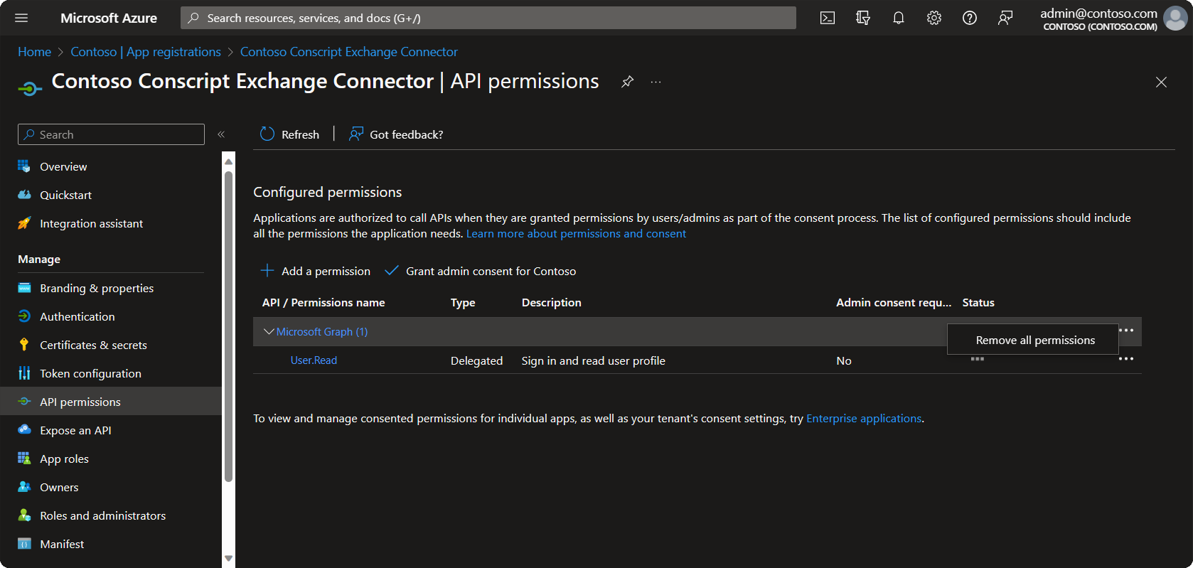The width and height of the screenshot is (1193, 568).
Task: Click the Refresh button
Action: click(x=289, y=134)
